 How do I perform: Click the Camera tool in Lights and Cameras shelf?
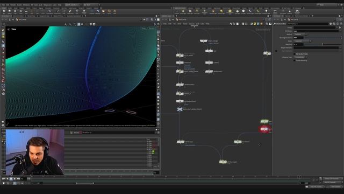[x=177, y=11]
